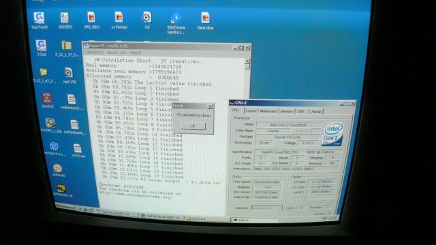This screenshot has height=245, width=436.
Task: Switch to the Cache tab in CPU-Z
Action: (251, 111)
